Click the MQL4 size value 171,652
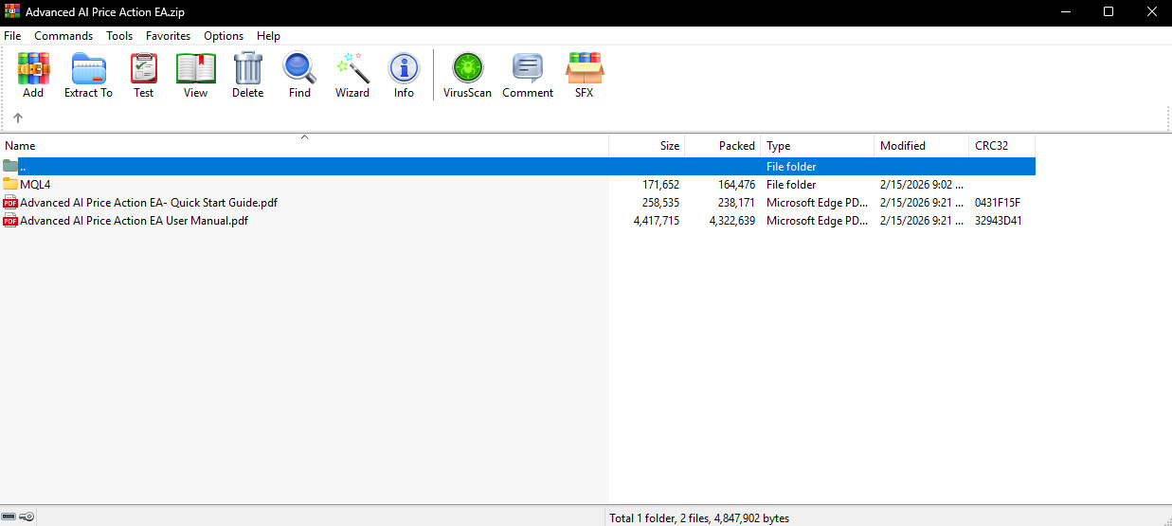 [660, 185]
